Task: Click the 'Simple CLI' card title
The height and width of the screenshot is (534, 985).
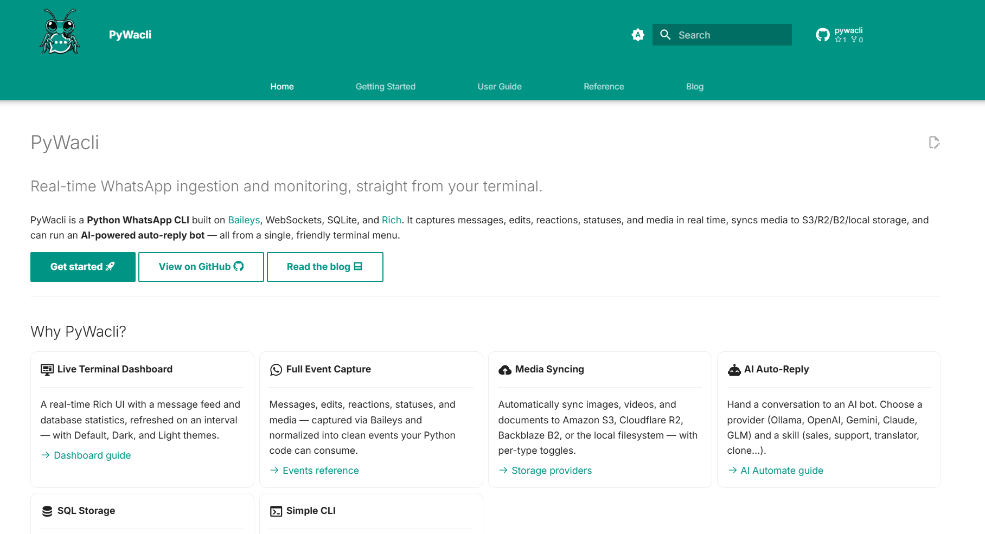Action: point(311,511)
